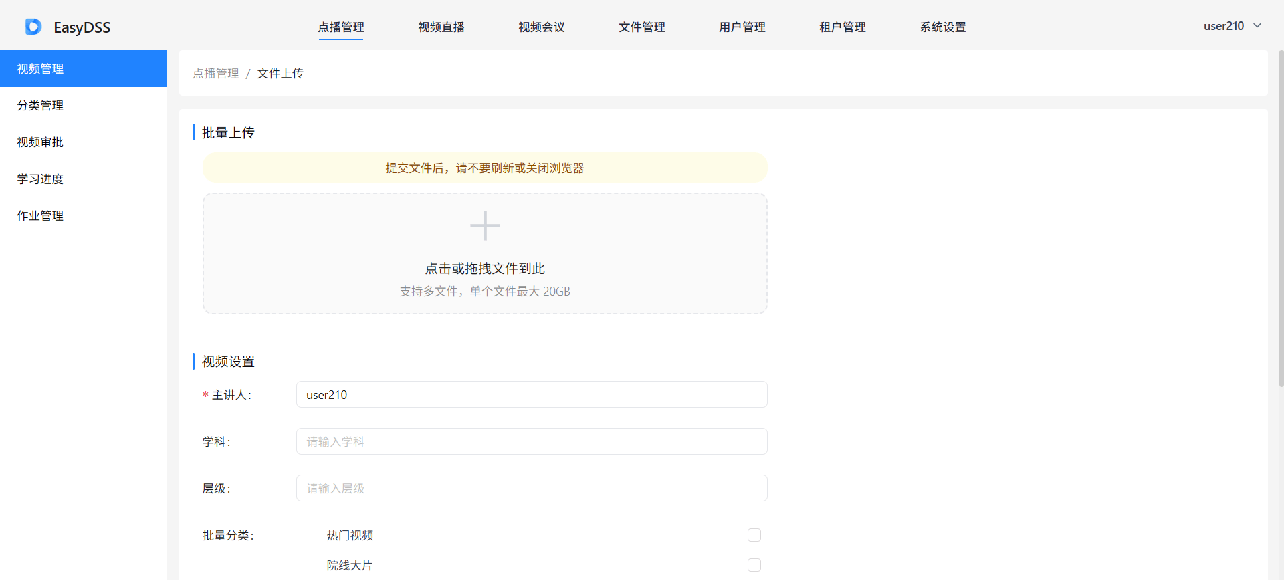The image size is (1284, 581).
Task: Click the 院线大片 category label
Action: point(350,566)
